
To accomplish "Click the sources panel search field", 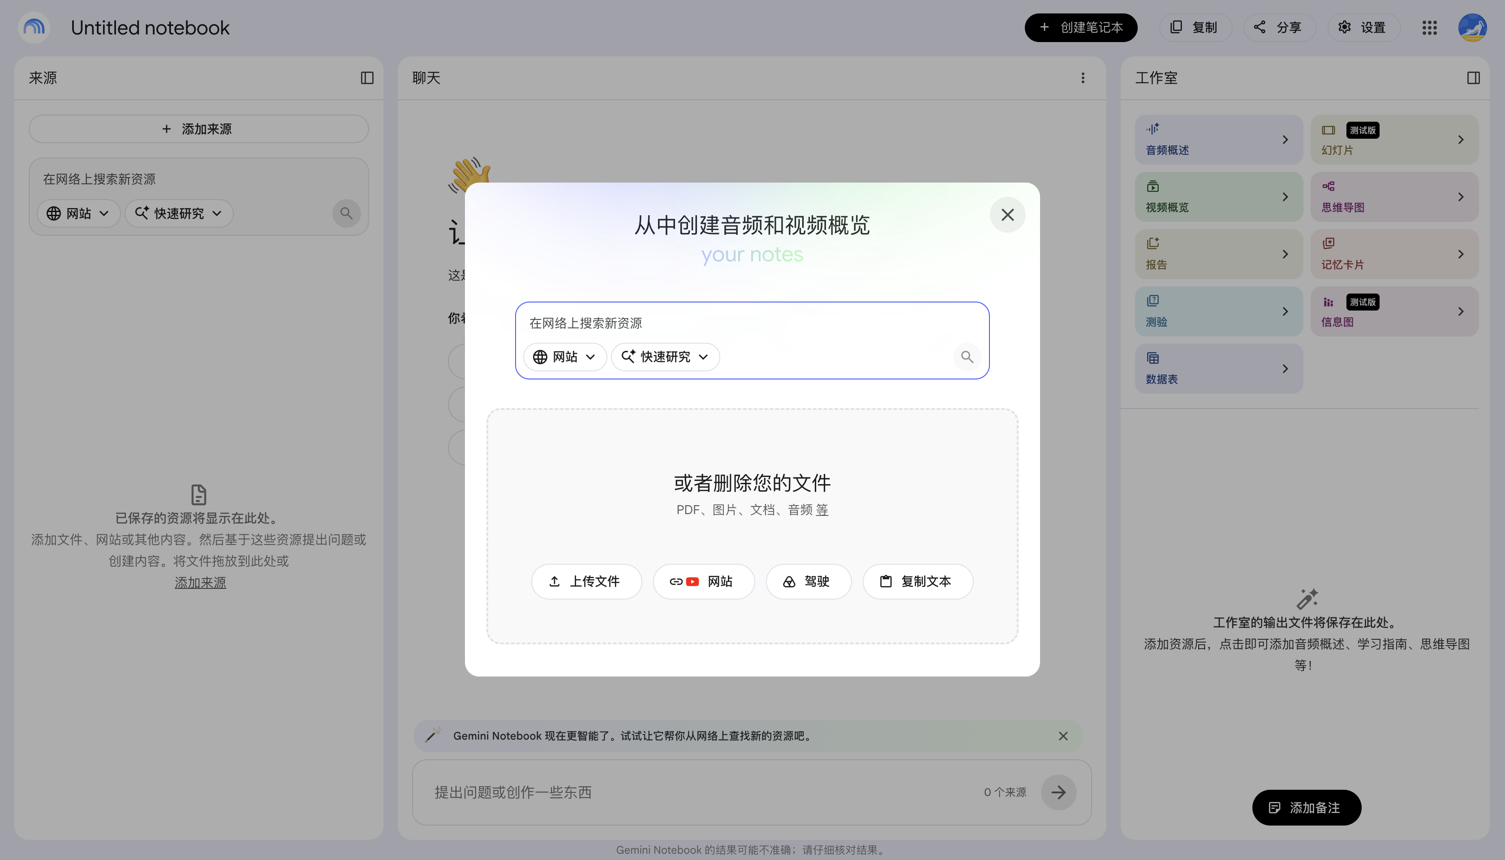I will 198,179.
